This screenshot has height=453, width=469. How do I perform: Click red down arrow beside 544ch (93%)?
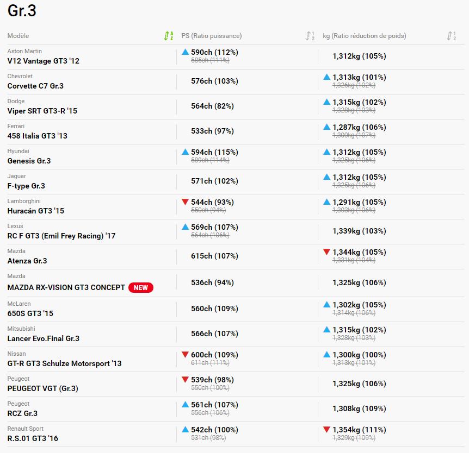tap(186, 202)
